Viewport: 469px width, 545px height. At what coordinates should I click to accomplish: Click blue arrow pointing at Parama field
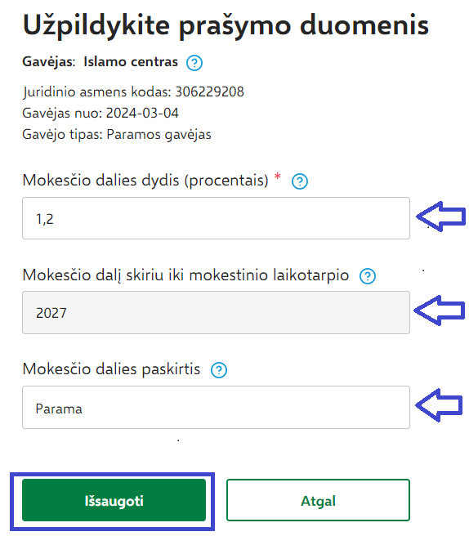pyautogui.click(x=439, y=405)
